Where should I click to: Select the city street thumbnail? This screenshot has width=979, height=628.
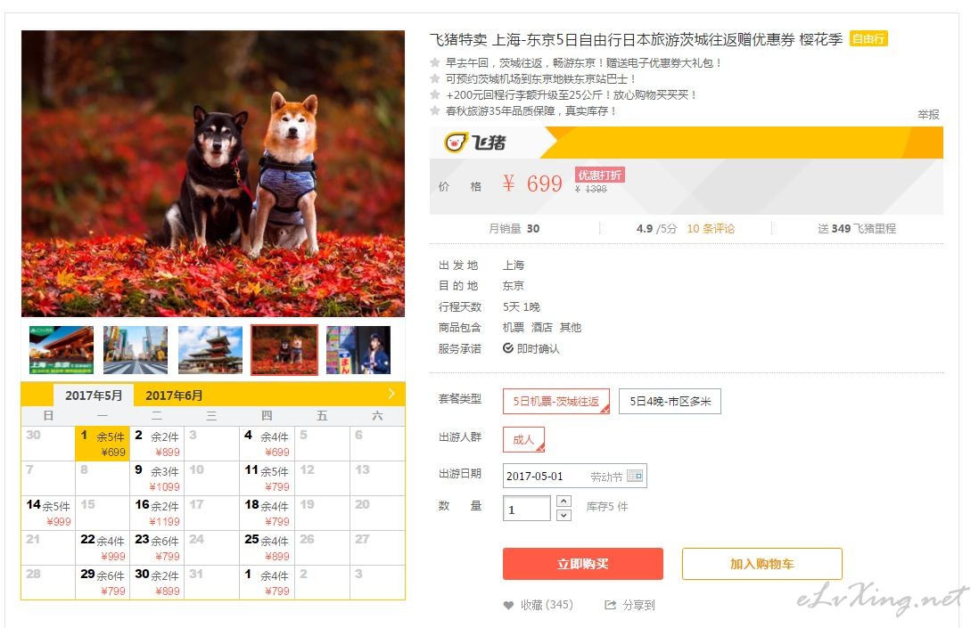tap(136, 350)
